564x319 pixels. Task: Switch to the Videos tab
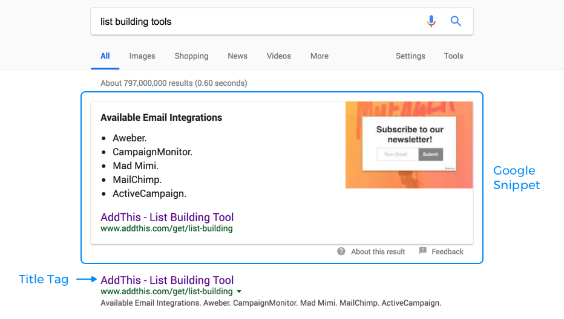tap(279, 56)
